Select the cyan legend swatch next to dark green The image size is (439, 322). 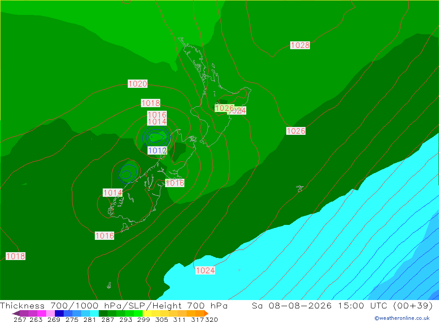coord(94,313)
